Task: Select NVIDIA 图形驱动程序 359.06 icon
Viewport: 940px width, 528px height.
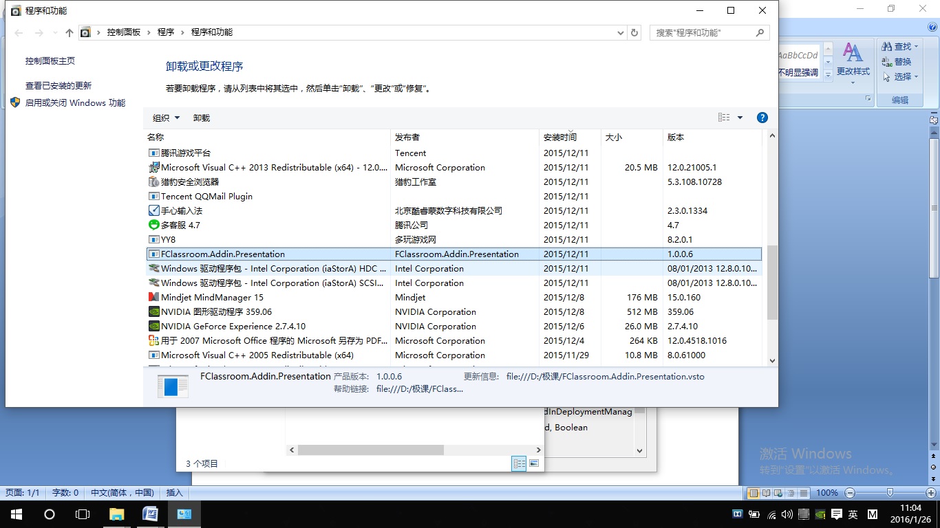Action: tap(154, 312)
